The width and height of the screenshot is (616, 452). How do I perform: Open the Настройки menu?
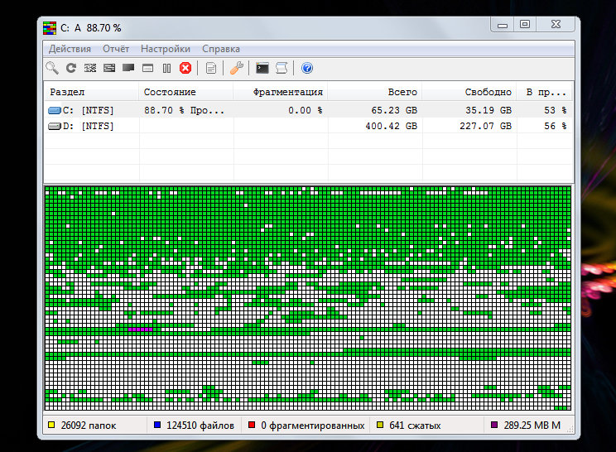pyautogui.click(x=166, y=49)
